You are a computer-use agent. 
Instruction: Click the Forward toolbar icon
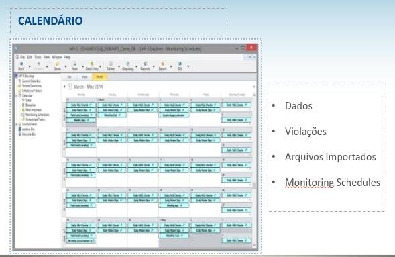point(38,66)
